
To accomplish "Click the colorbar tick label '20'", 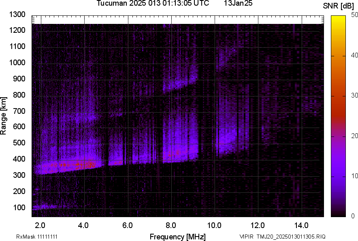I will (355, 136).
